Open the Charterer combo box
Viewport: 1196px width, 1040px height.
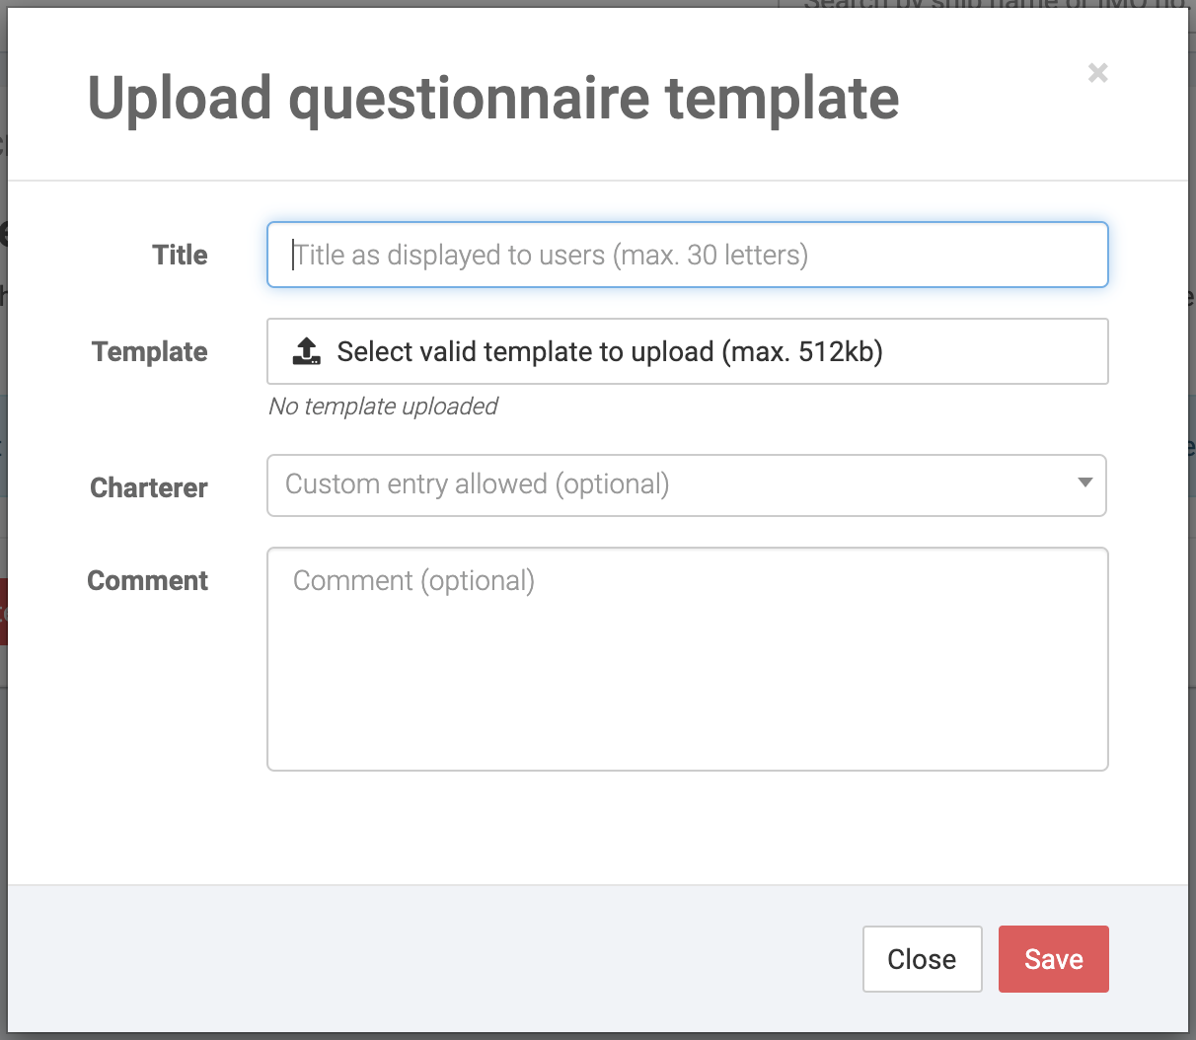click(x=671, y=484)
